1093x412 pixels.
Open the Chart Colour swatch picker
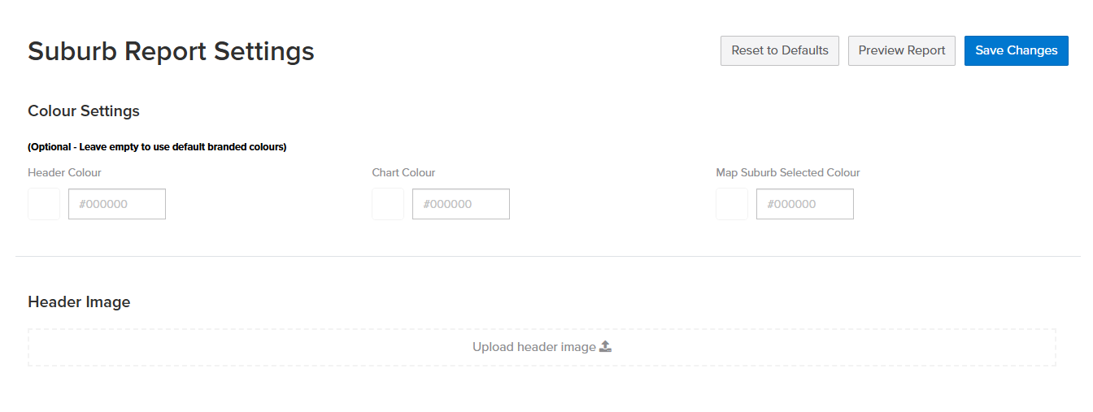coord(388,204)
